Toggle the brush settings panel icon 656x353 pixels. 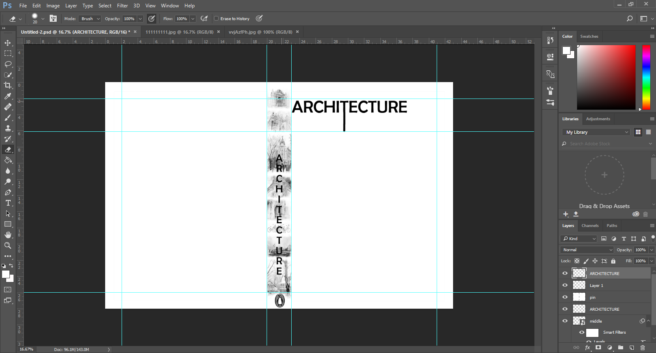click(53, 18)
